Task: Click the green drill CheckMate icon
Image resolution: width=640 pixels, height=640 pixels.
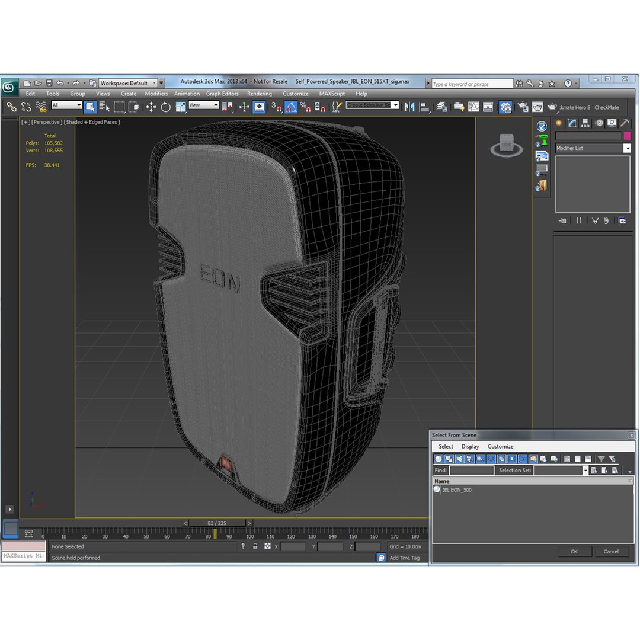Action: (542, 140)
